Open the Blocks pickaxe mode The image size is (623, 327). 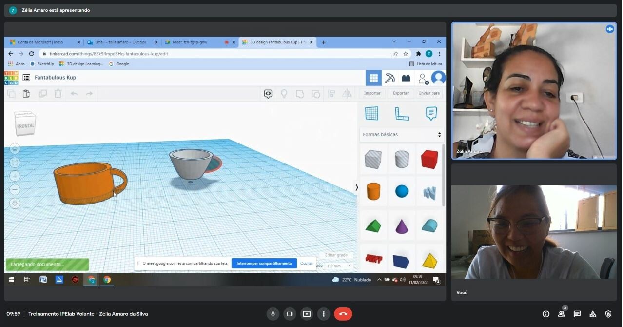tap(389, 78)
